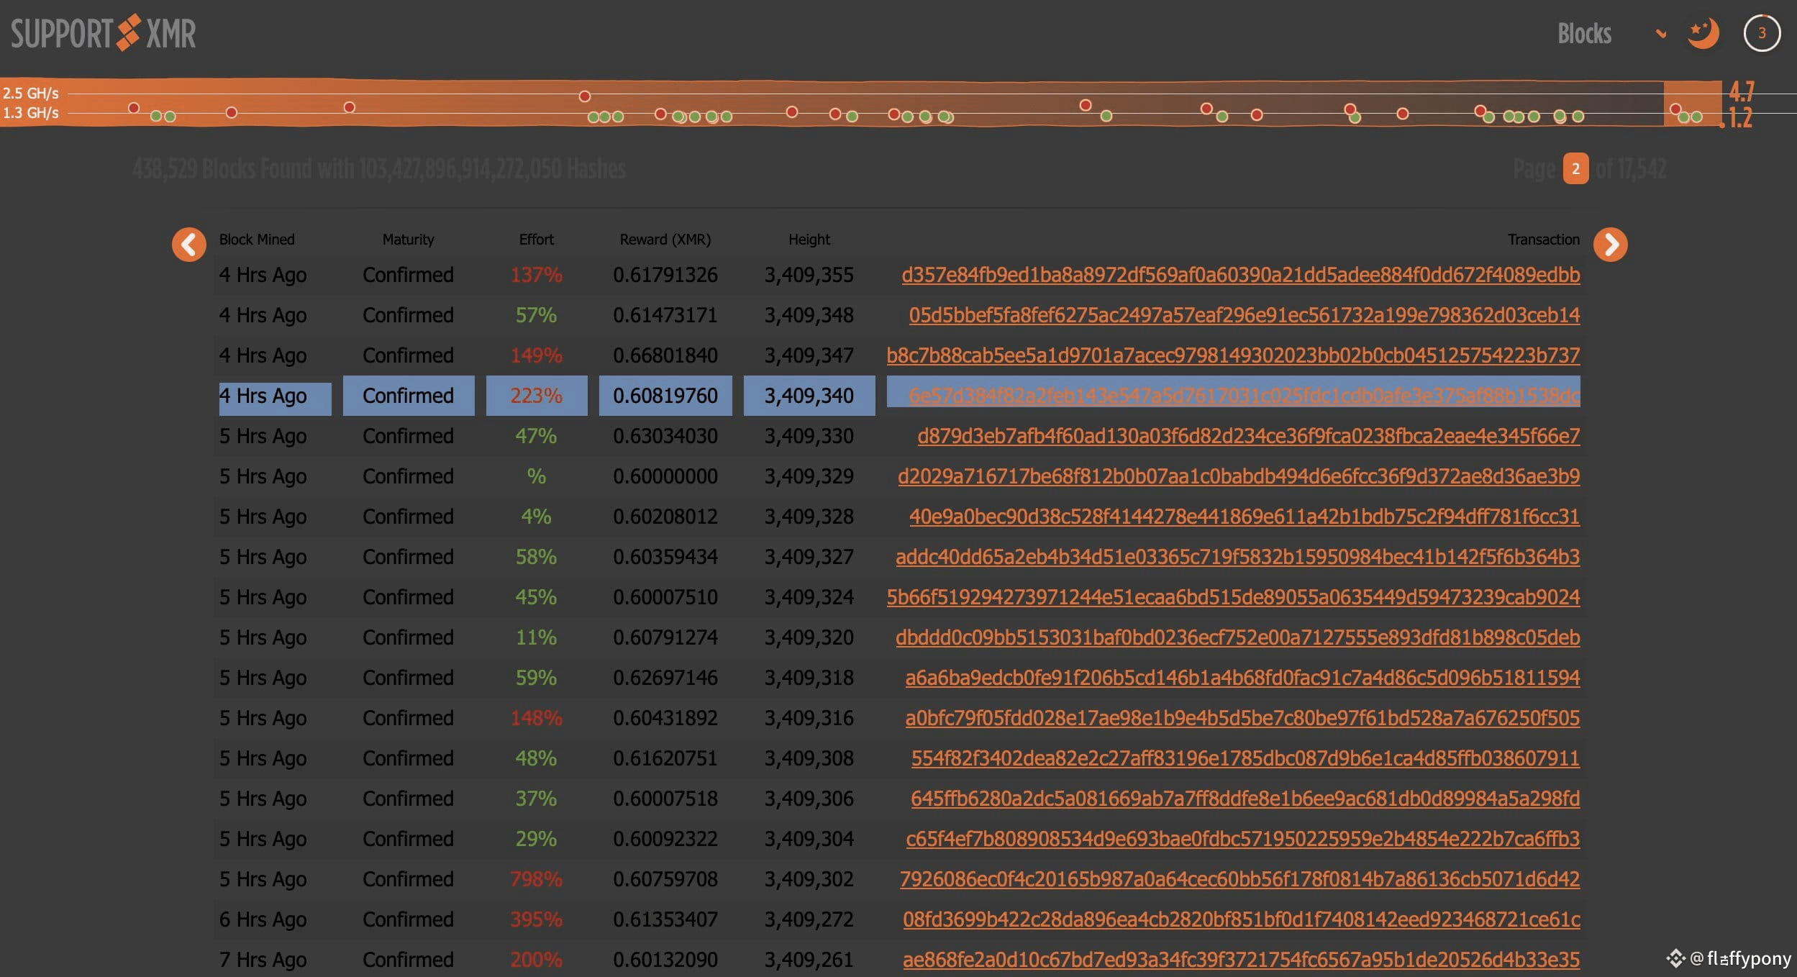Viewport: 1797px width, 977px height.
Task: Click the 395% effort value
Action: (x=537, y=919)
